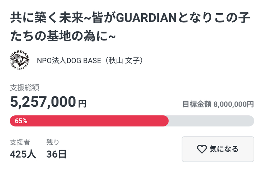264x175 pixels.
Task: Click the 支援者 label
Action: coord(20,142)
